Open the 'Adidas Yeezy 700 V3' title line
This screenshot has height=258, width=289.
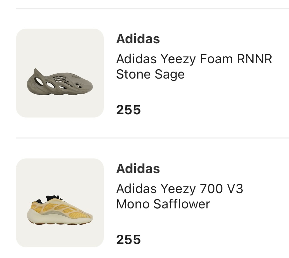[180, 189]
